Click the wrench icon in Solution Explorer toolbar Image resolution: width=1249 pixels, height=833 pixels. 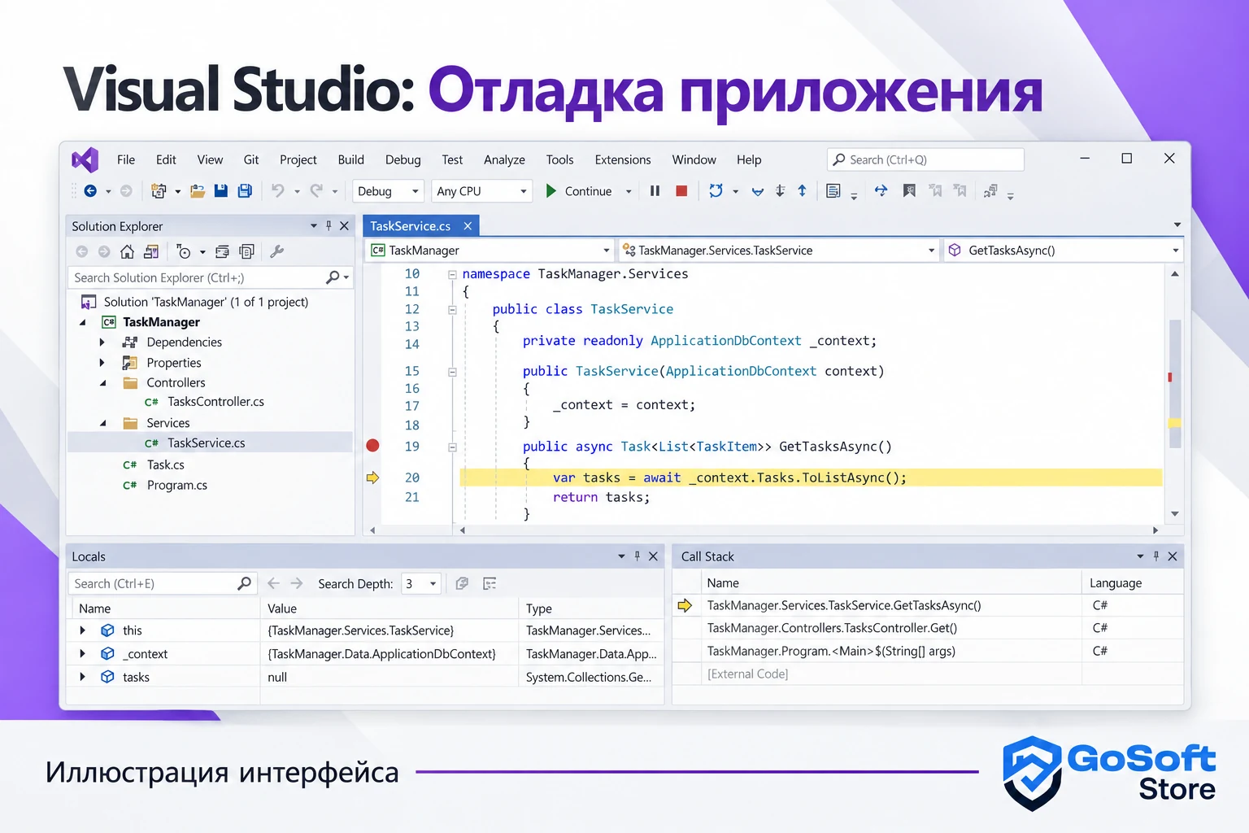click(276, 251)
